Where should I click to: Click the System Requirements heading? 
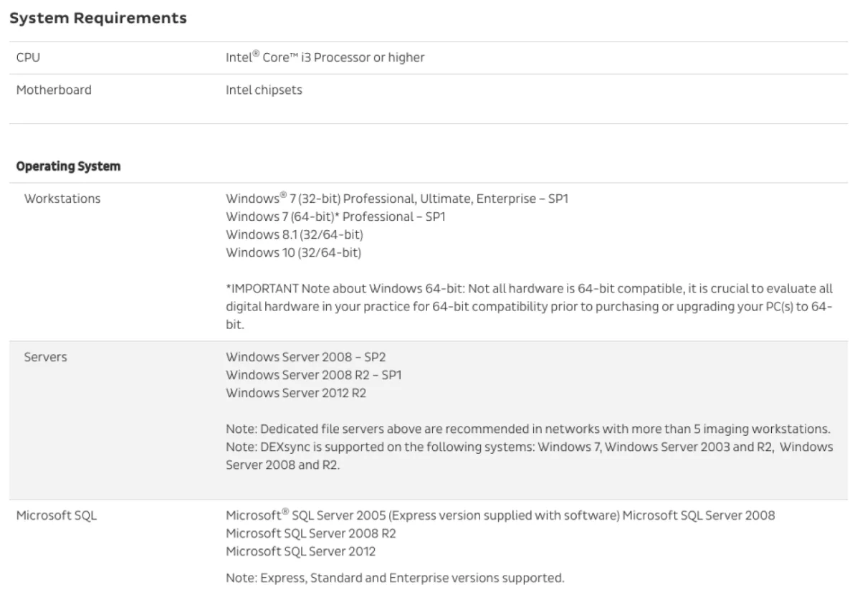coord(98,19)
